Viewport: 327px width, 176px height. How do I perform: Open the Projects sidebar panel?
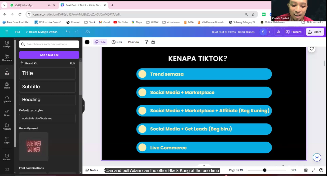click(x=7, y=127)
